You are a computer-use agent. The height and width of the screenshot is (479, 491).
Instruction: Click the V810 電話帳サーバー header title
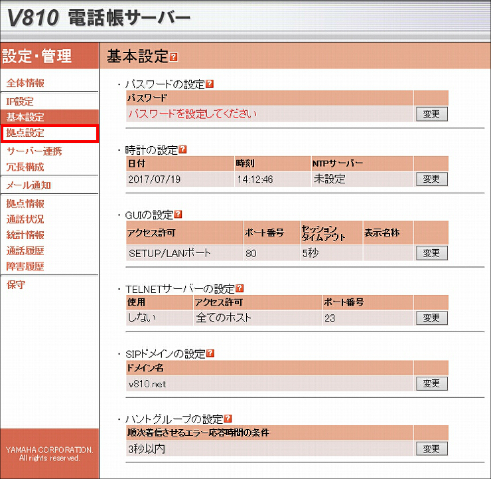coord(99,17)
